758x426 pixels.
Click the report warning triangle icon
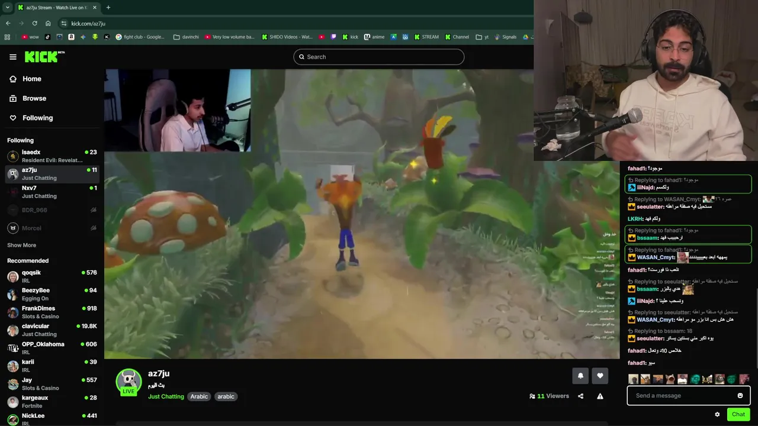point(600,396)
